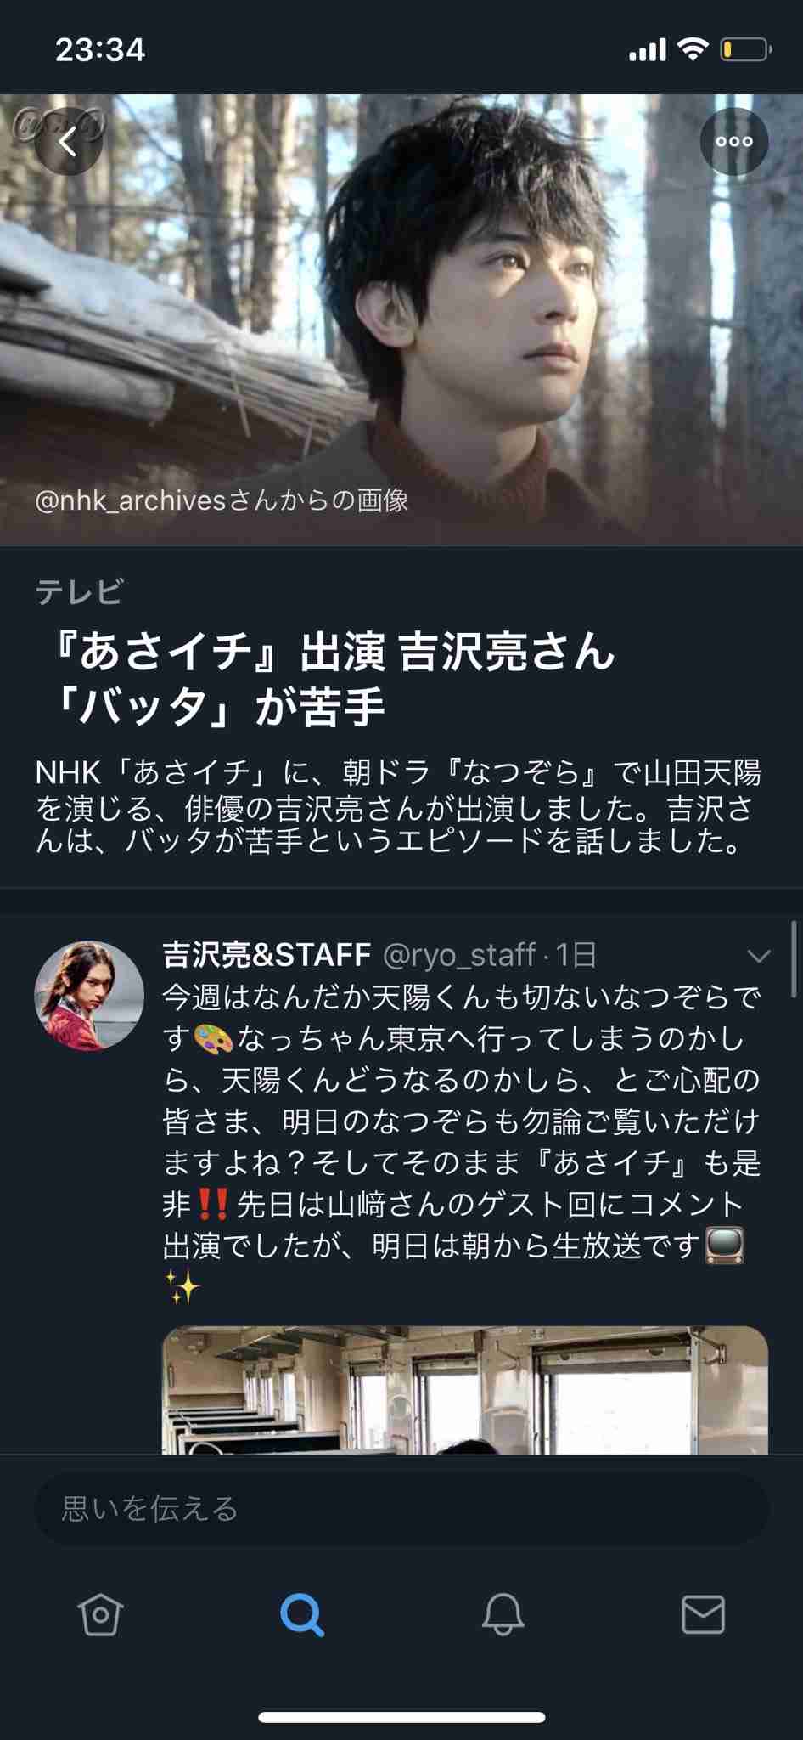This screenshot has height=1740, width=803.
Task: Expand the tweet options chevron
Action: click(758, 957)
